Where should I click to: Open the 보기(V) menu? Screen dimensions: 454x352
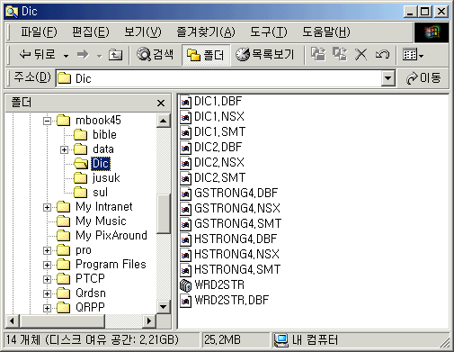click(143, 32)
